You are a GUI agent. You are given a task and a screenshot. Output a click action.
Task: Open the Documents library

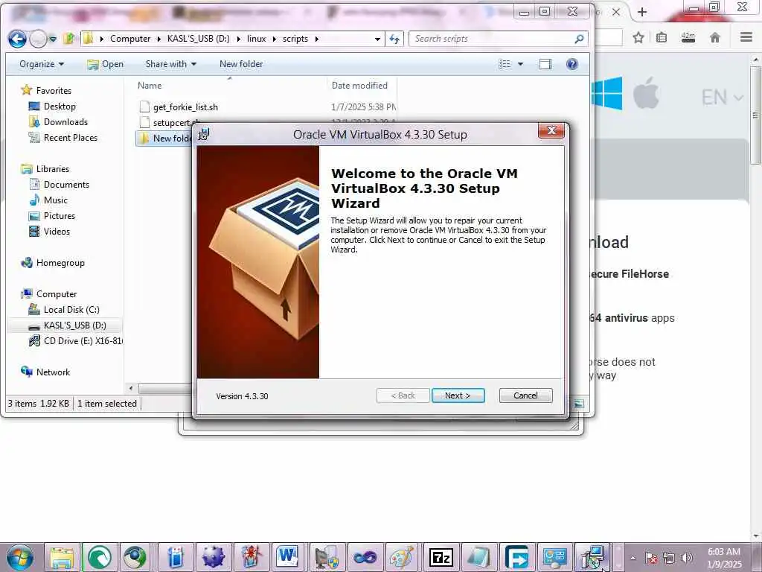click(66, 185)
